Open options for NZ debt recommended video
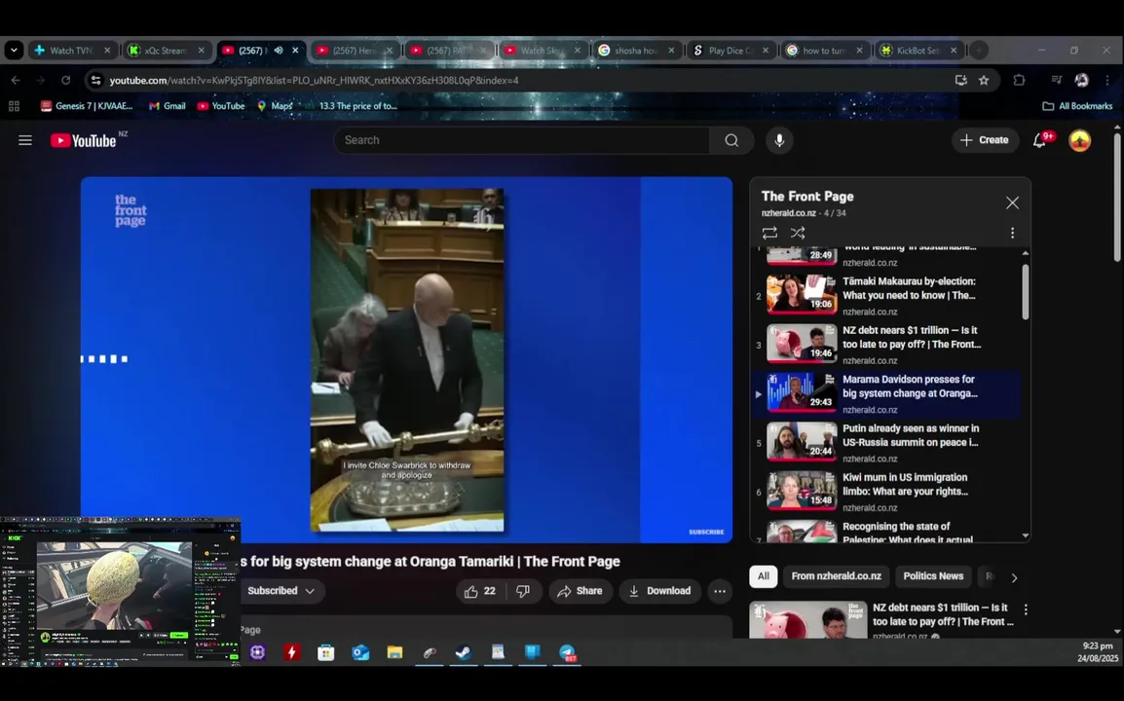 click(1026, 609)
